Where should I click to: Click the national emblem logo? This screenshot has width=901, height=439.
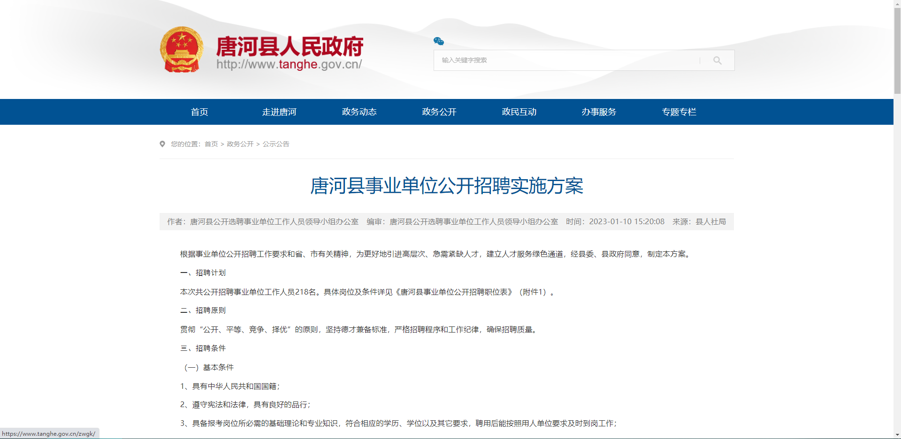(182, 50)
